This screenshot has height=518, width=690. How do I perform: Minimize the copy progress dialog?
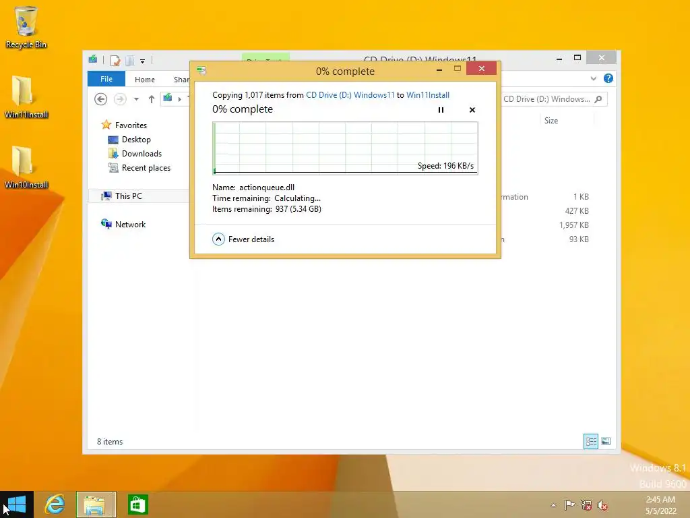[439, 69]
